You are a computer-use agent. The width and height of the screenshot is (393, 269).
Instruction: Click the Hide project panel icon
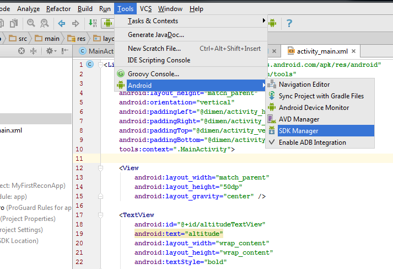click(x=65, y=51)
